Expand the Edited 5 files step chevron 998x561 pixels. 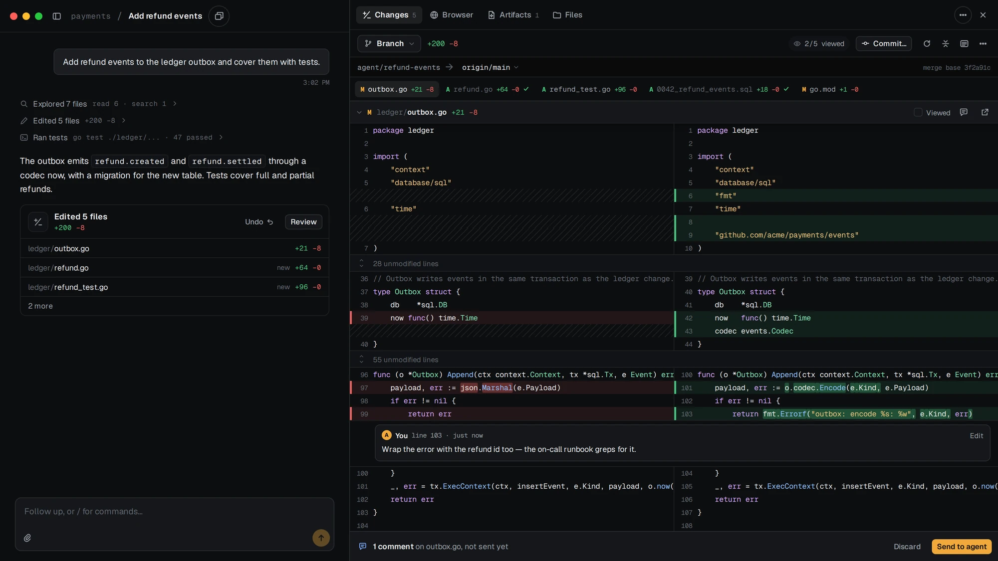coord(124,121)
